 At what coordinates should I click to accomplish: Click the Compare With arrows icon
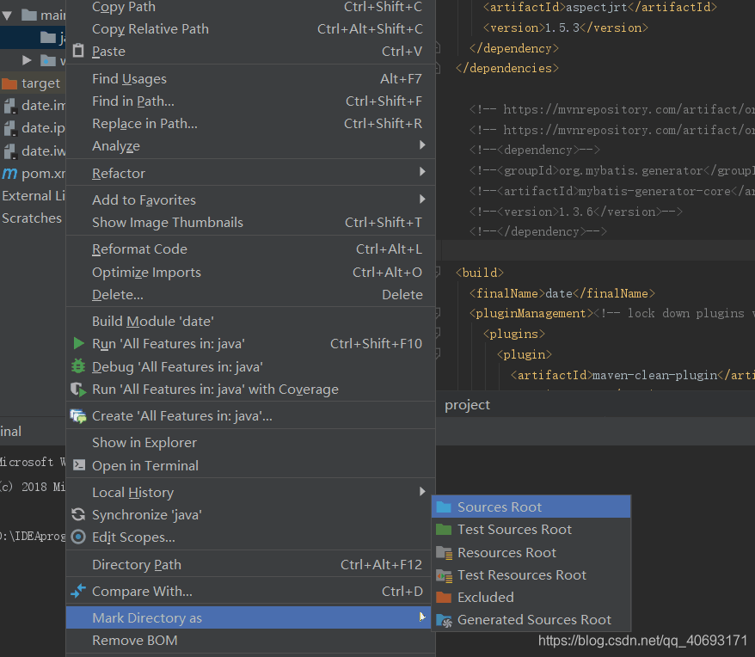click(78, 591)
